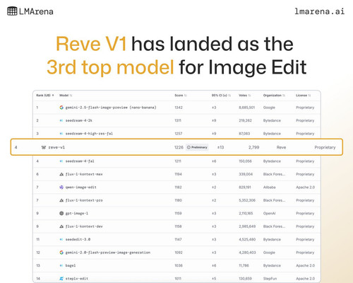Viewport: 353px width, 283px height.
Task: Click votes value 2,799 for reve-v1
Action: click(253, 147)
